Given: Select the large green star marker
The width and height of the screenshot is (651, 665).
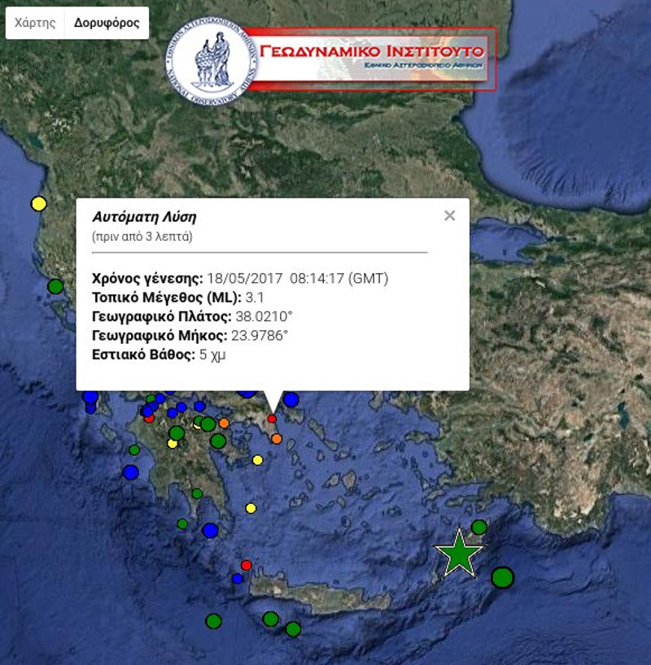Looking at the screenshot, I should 459,554.
